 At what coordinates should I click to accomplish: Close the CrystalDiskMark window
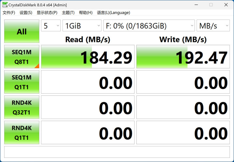click(226, 5)
